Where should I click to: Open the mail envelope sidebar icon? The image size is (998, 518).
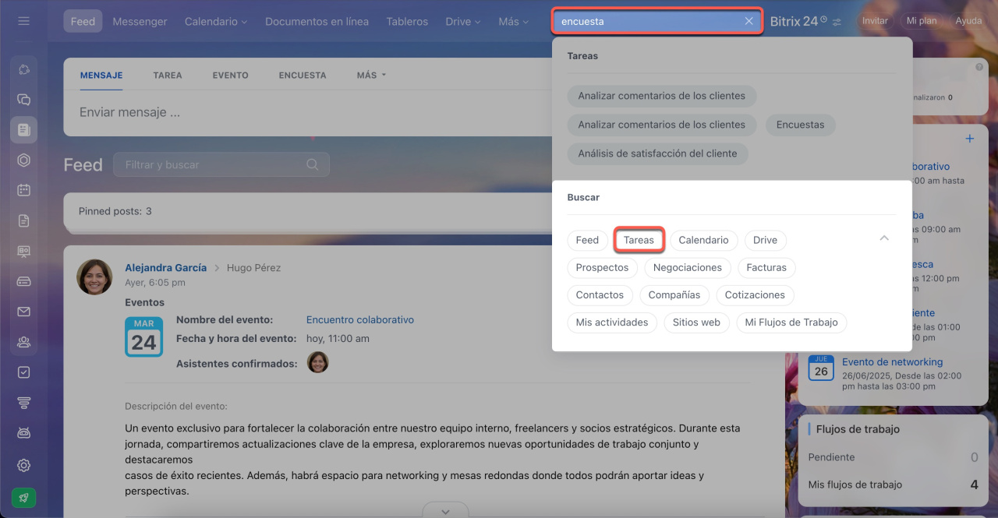[x=23, y=312]
